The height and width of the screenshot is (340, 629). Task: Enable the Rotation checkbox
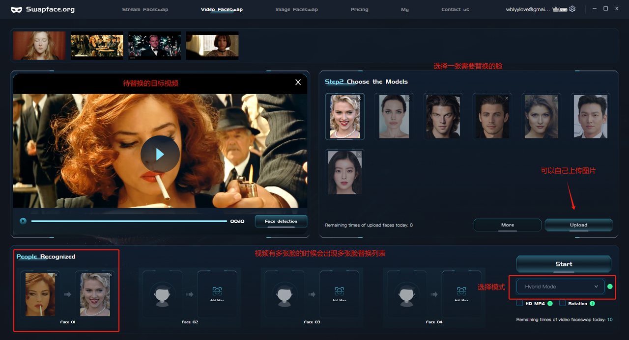562,303
